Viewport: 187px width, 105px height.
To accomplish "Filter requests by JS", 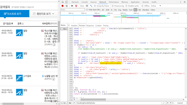I will [111, 10].
